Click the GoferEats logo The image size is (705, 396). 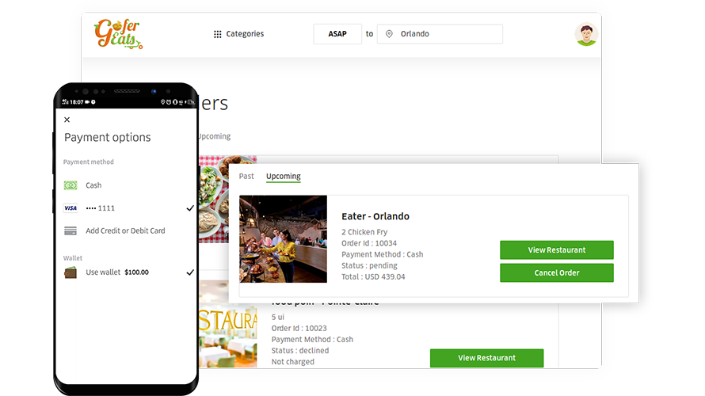[x=118, y=34]
